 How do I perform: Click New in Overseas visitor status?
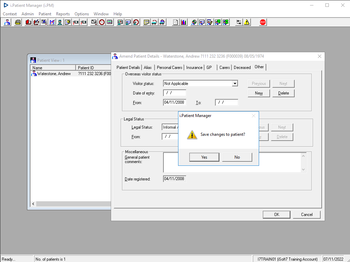(259, 93)
